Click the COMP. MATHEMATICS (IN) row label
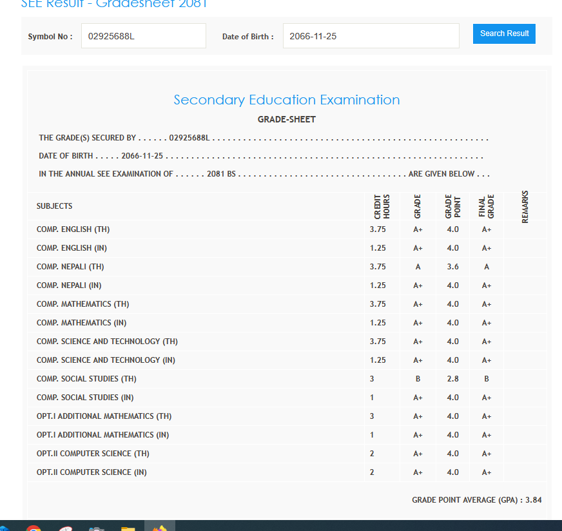This screenshot has height=531, width=562. coord(81,323)
